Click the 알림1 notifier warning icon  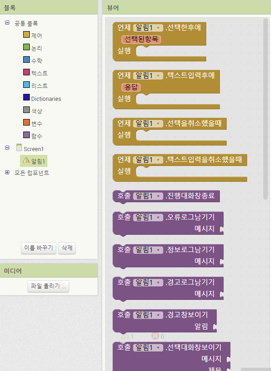pyautogui.click(x=26, y=160)
